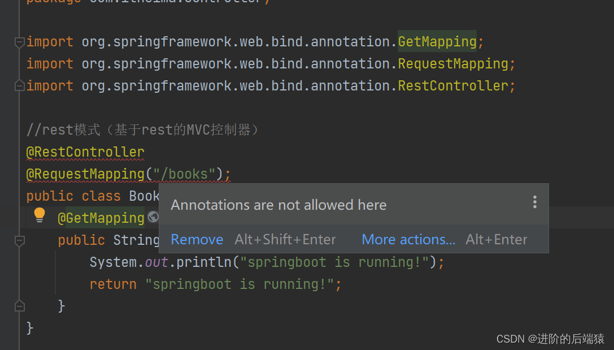Click the 'public class' declaration text

pos(73,196)
